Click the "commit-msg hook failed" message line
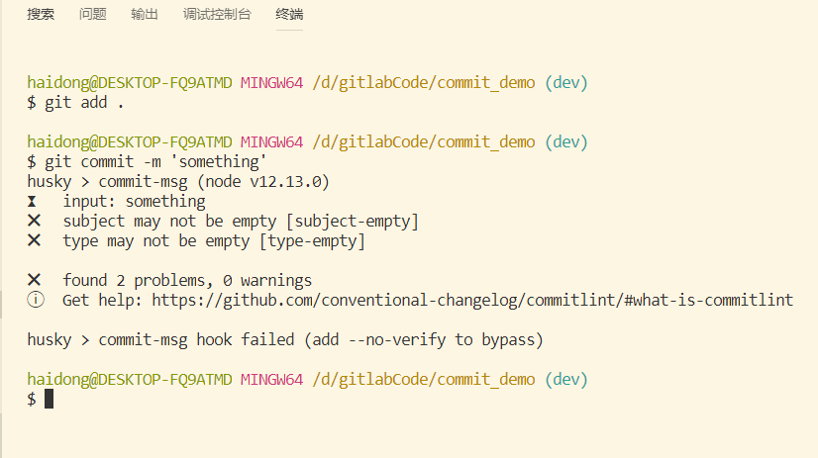The width and height of the screenshot is (818, 458). [286, 339]
